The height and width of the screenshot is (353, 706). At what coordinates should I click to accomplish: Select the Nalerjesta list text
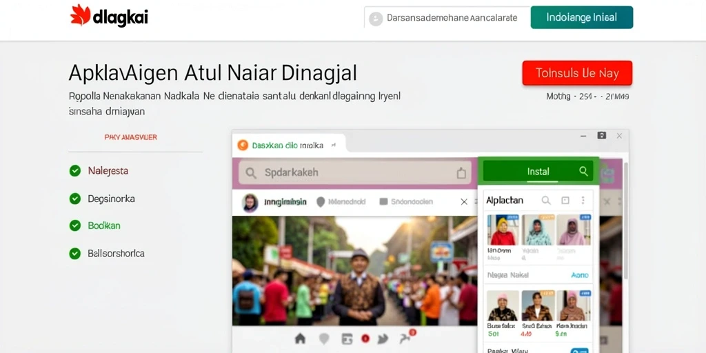tap(108, 171)
